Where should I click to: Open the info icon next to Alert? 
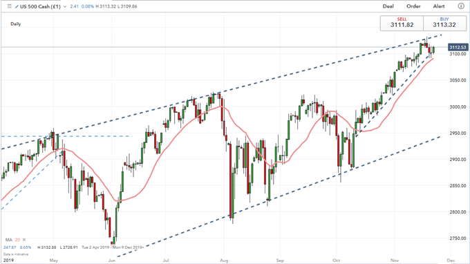point(461,6)
